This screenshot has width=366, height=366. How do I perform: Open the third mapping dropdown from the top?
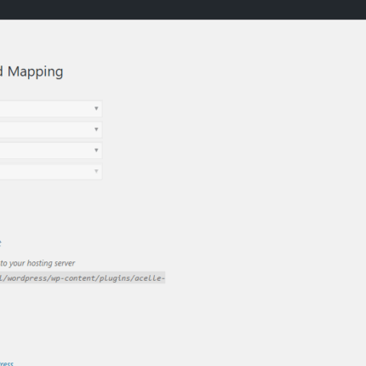(x=51, y=151)
